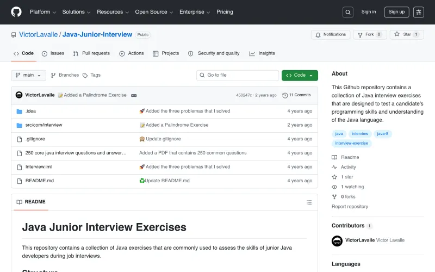Expand the commit message ellipsis button
Viewport: 435px width, 272px height.
134,95
